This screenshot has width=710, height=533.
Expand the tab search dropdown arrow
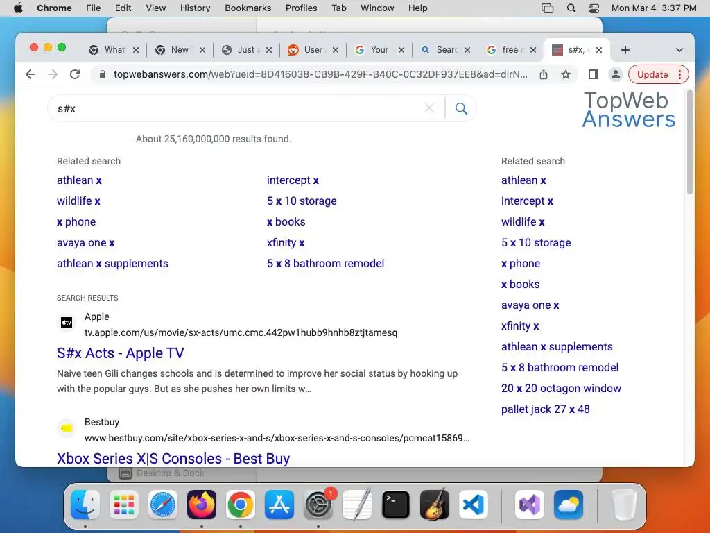click(679, 50)
